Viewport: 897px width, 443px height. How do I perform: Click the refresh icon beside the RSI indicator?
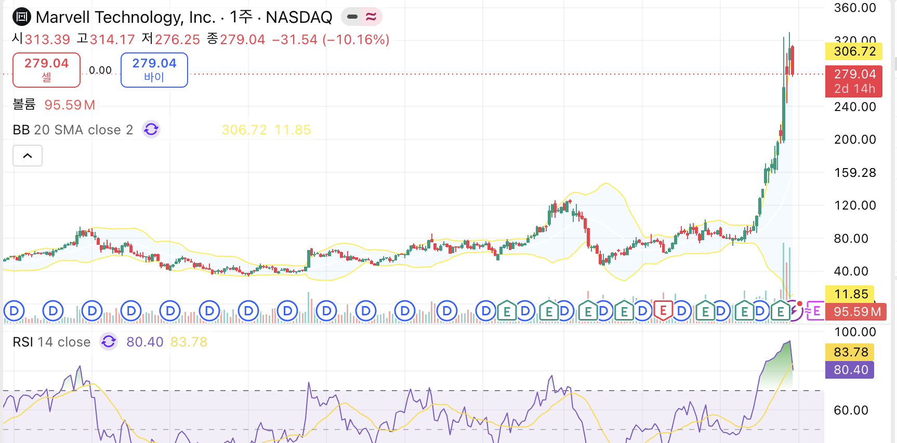(109, 341)
